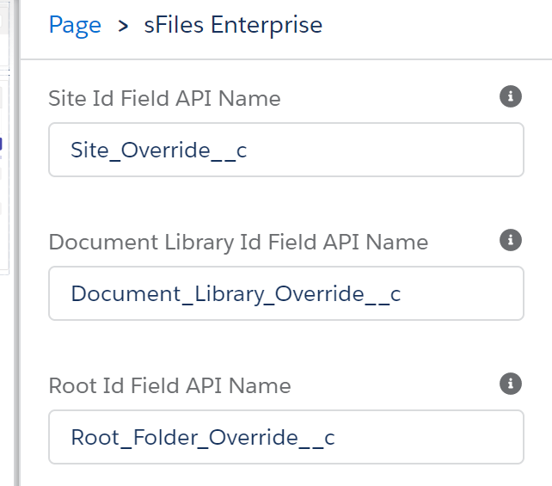The image size is (552, 486).
Task: Click the Site Id Field API Name label
Action: coord(164,98)
